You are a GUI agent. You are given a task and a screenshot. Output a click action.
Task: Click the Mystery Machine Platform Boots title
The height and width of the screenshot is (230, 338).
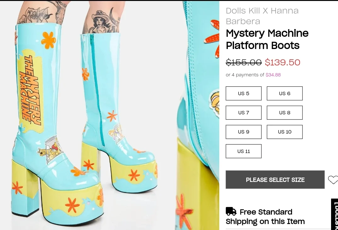click(x=267, y=39)
